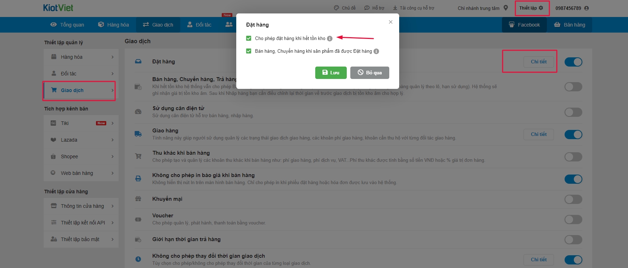Click the Tải công cụ hỗ trợ download icon

395,8
